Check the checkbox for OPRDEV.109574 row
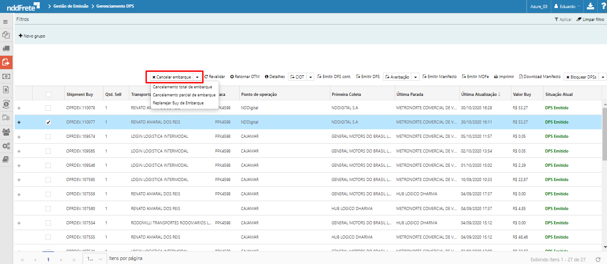Viewport: 607px width, 264px height. coord(48,136)
